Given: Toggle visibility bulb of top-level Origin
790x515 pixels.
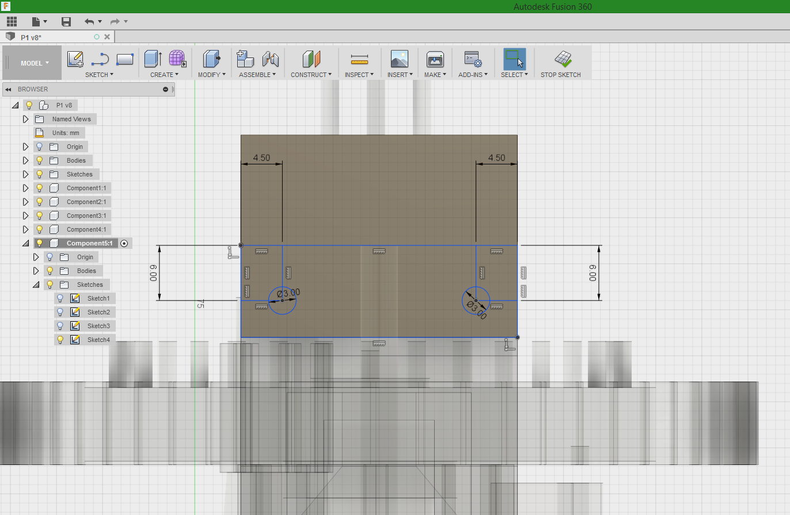Looking at the screenshot, I should tap(39, 147).
